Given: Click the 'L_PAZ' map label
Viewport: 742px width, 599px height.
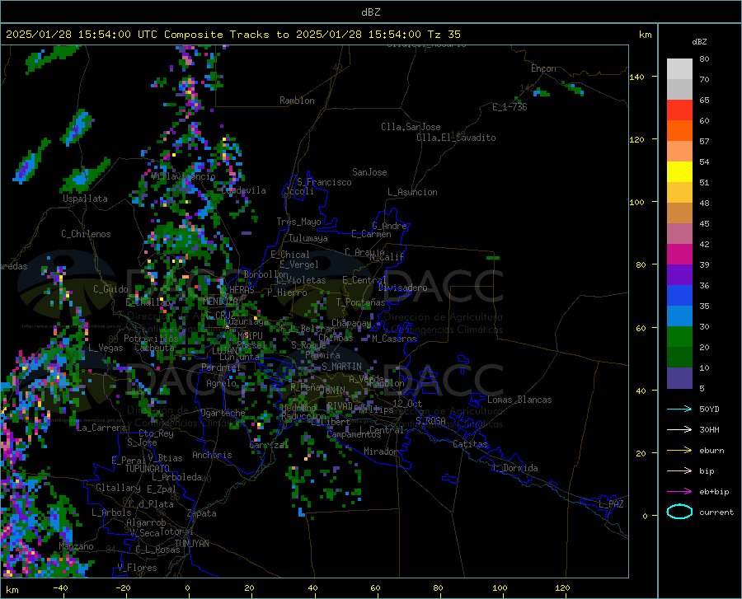Looking at the screenshot, I should pyautogui.click(x=611, y=504).
